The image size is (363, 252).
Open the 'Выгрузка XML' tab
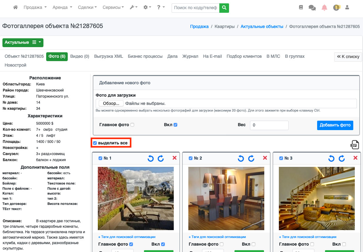[x=108, y=56]
